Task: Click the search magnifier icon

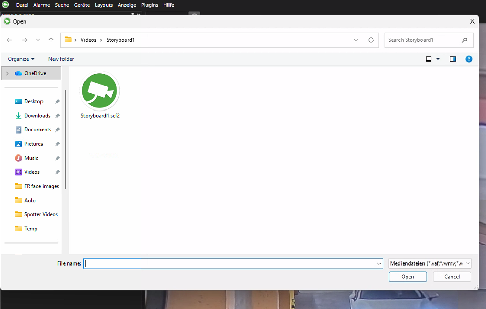Action: (x=464, y=40)
